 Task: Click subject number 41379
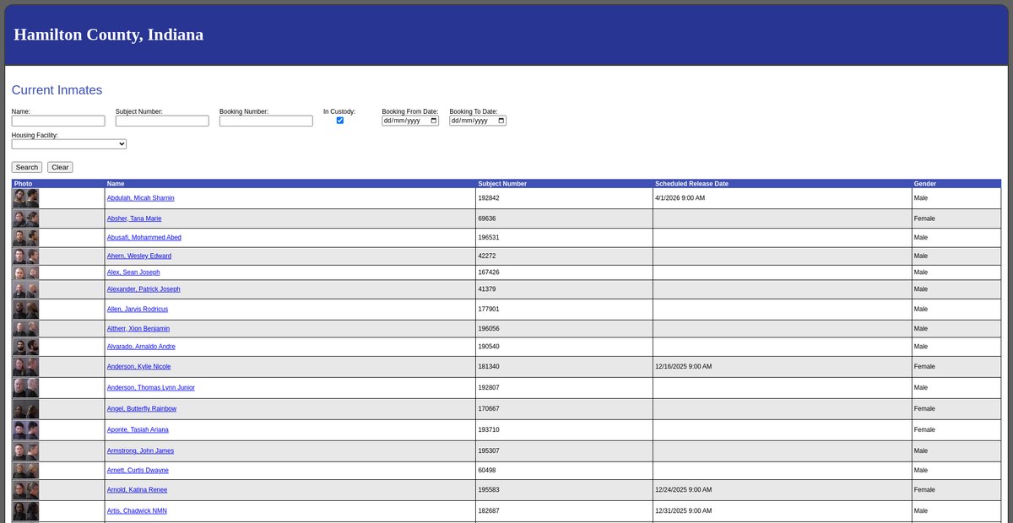coord(487,289)
